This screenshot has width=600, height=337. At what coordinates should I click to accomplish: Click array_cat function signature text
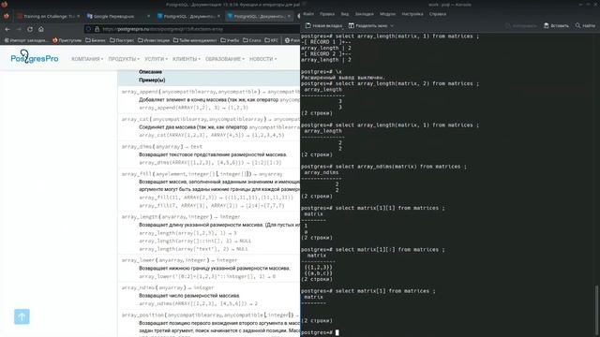(x=210, y=119)
